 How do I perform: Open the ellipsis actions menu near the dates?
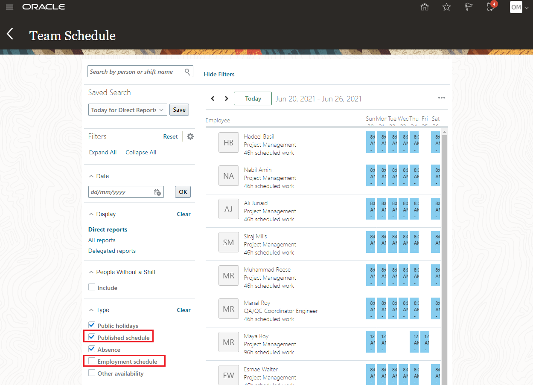click(x=442, y=98)
